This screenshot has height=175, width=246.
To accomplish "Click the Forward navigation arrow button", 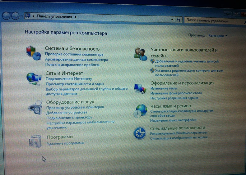I will [15, 16].
